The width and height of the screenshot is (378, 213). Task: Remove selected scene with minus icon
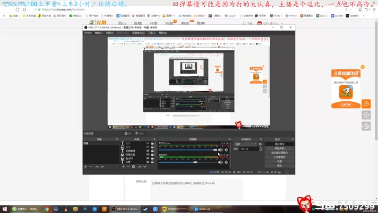pos(91,167)
